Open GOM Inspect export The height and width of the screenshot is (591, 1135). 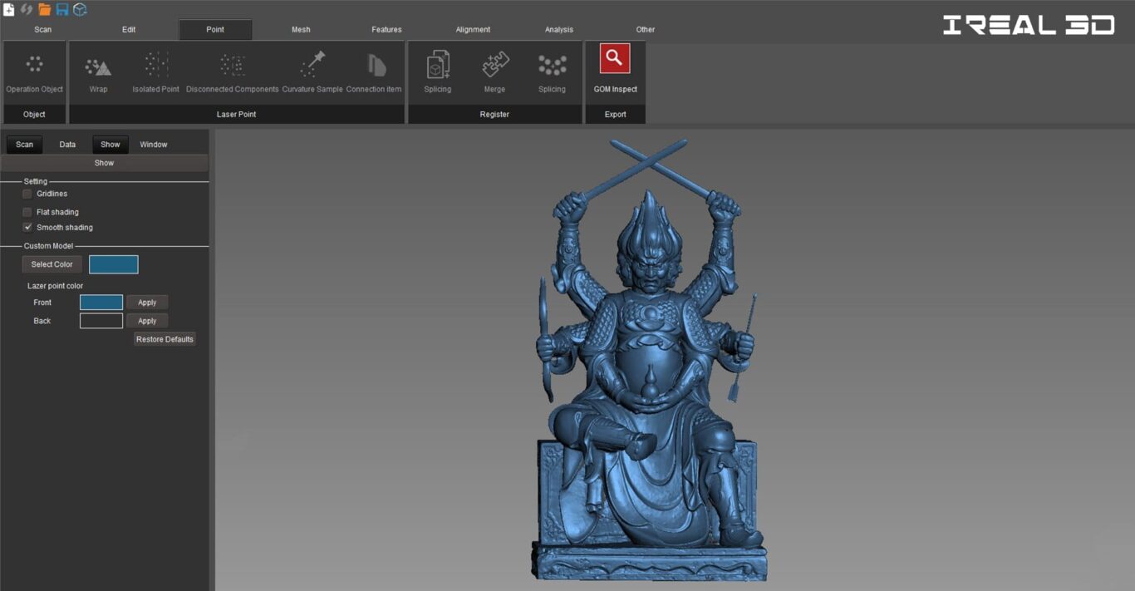[615, 58]
